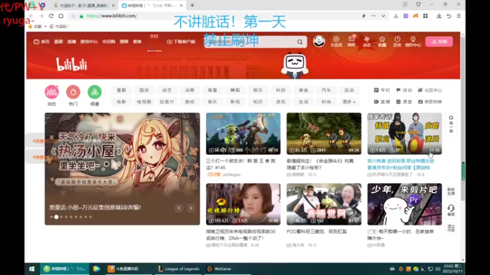The width and height of the screenshot is (490, 275).
Task: Click the browser home icon
Action: (61, 16)
